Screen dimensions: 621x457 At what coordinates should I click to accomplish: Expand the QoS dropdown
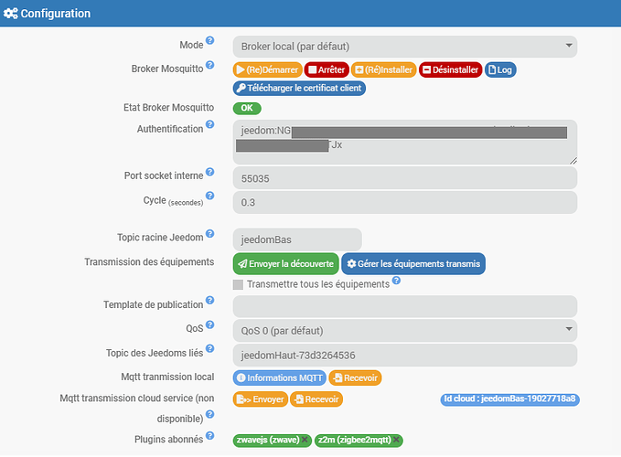coord(404,329)
